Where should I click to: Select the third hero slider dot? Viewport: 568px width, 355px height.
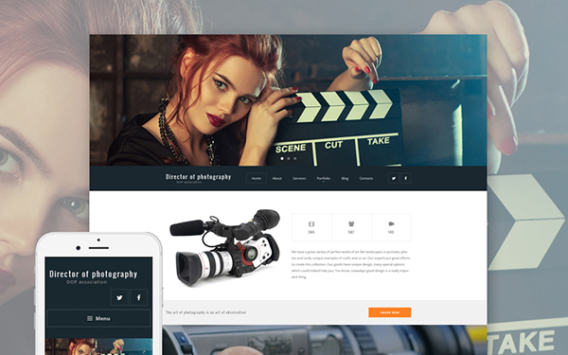[294, 158]
